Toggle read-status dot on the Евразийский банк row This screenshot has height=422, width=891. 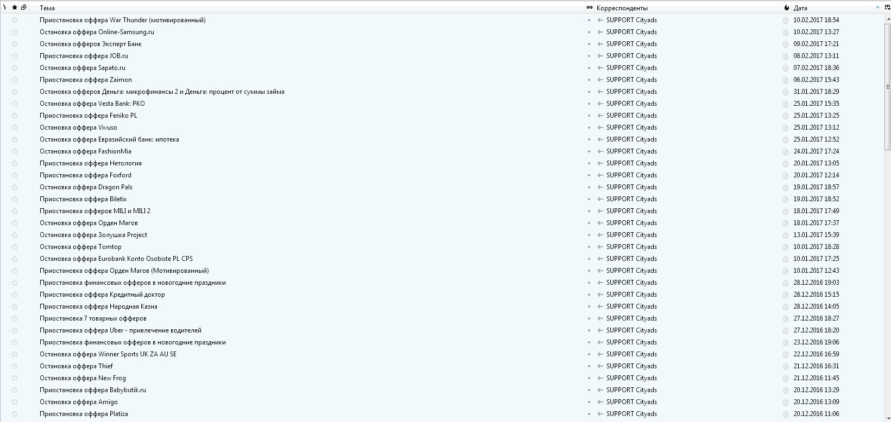pyautogui.click(x=589, y=139)
